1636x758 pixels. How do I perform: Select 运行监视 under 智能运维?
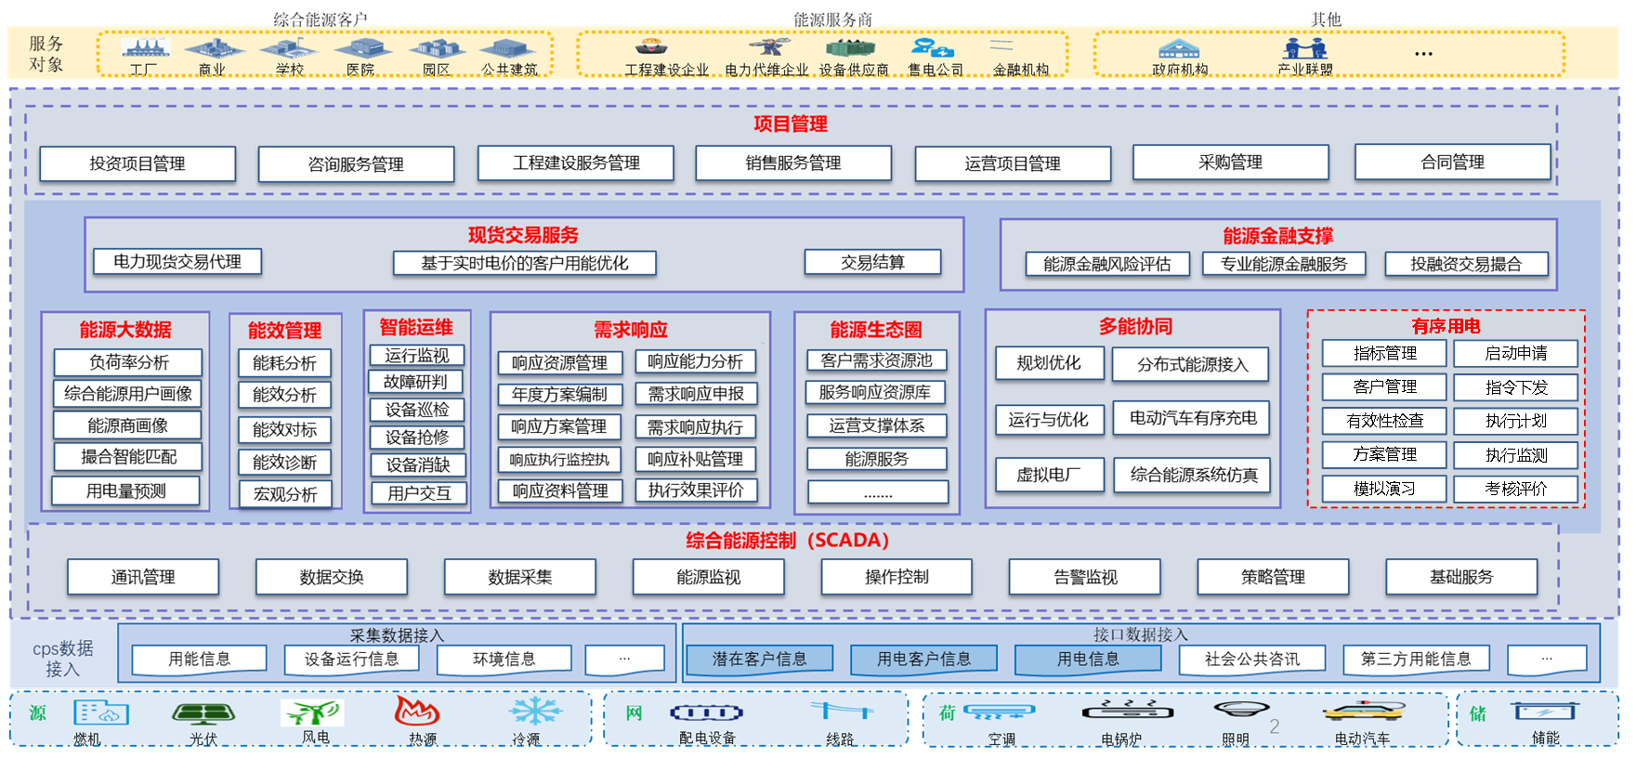417,355
